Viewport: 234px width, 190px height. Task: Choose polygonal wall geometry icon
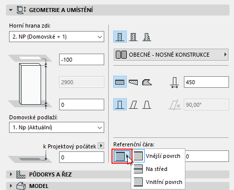147,82
